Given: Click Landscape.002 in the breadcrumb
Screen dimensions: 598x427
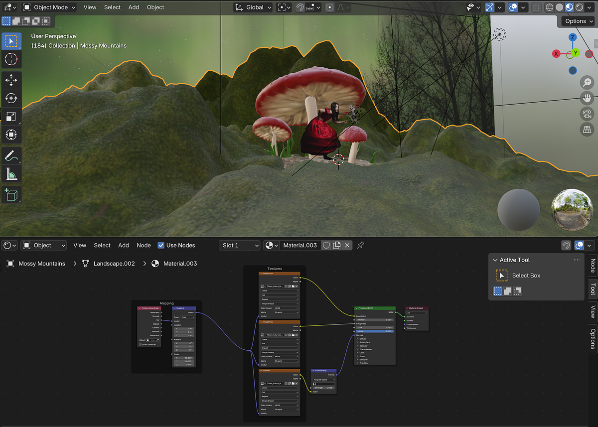Looking at the screenshot, I should (x=114, y=264).
